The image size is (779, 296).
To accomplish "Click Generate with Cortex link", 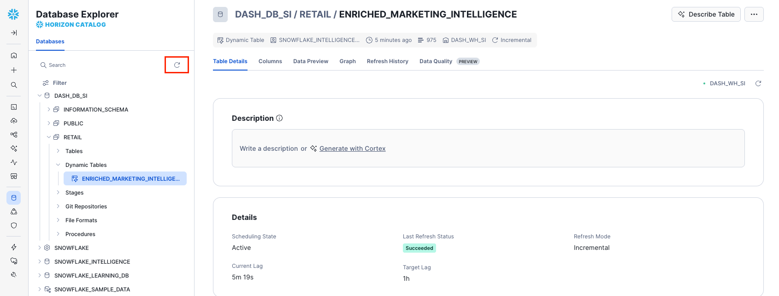I will pos(352,148).
